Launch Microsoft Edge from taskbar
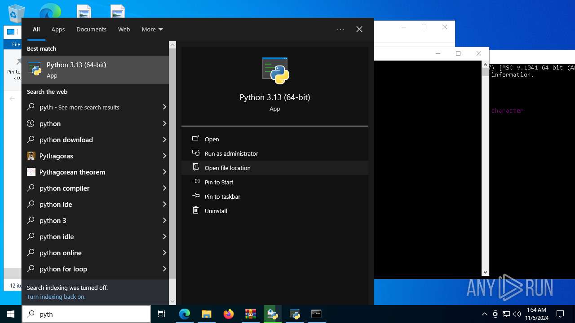Image resolution: width=575 pixels, height=323 pixels. coord(185,314)
